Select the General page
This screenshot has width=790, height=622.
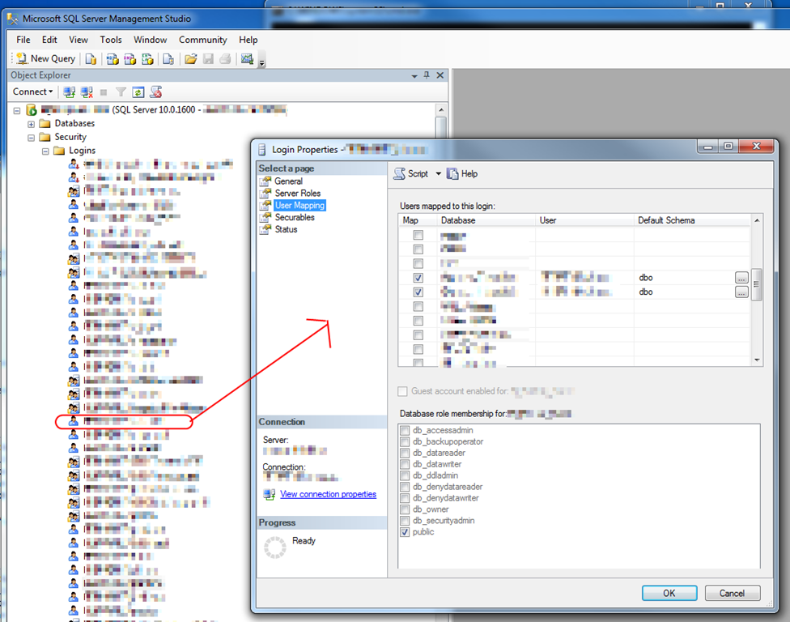288,181
